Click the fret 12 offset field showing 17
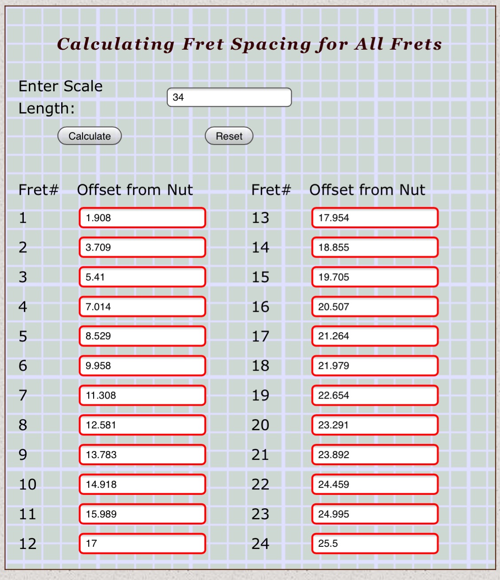500x580 pixels. click(142, 544)
